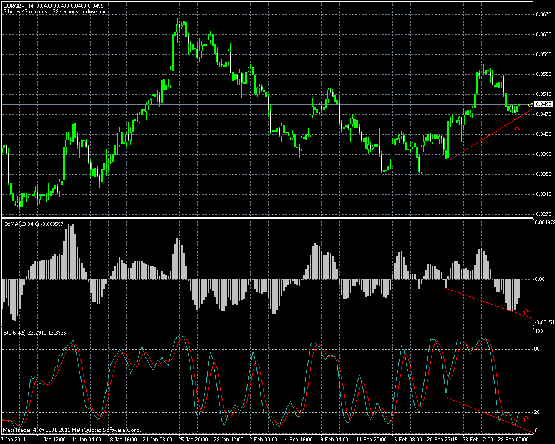The width and height of the screenshot is (555, 444).
Task: Click the '20 Feb 22:15' time axis label
Action: point(442,440)
